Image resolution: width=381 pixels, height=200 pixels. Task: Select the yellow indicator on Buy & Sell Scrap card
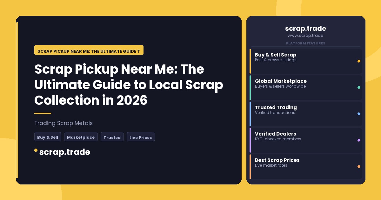[359, 61]
